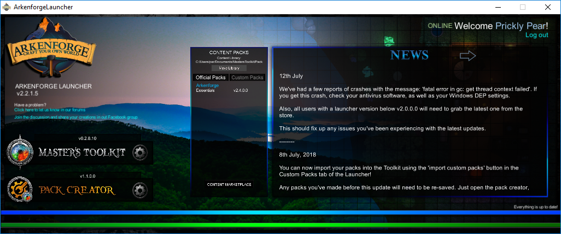Image resolution: width=561 pixels, height=234 pixels.
Task: Open the Content Marketplace
Action: click(x=229, y=185)
